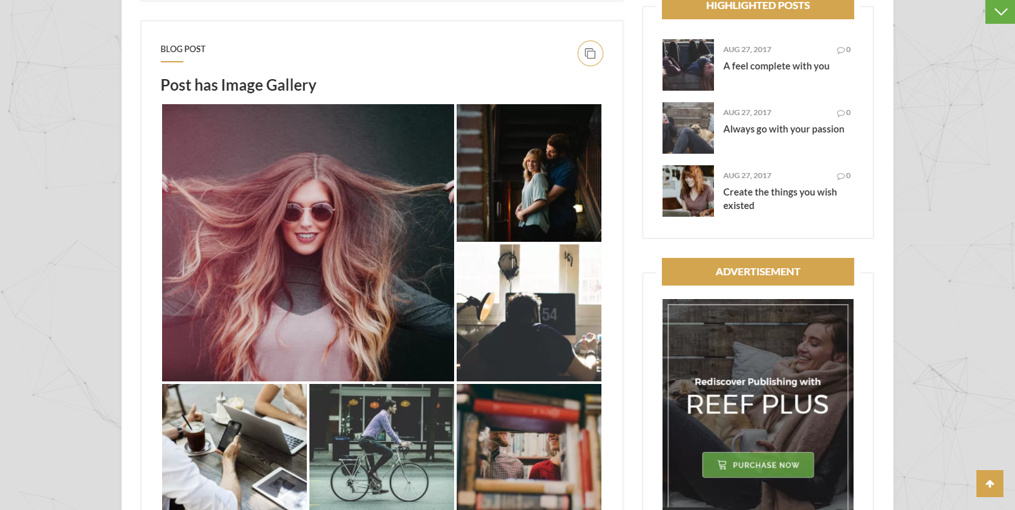View the cyclist gallery image

381,447
